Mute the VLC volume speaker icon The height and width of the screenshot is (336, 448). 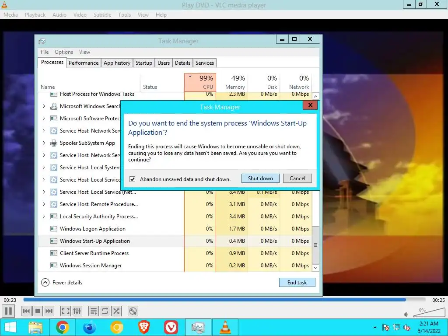406,315
